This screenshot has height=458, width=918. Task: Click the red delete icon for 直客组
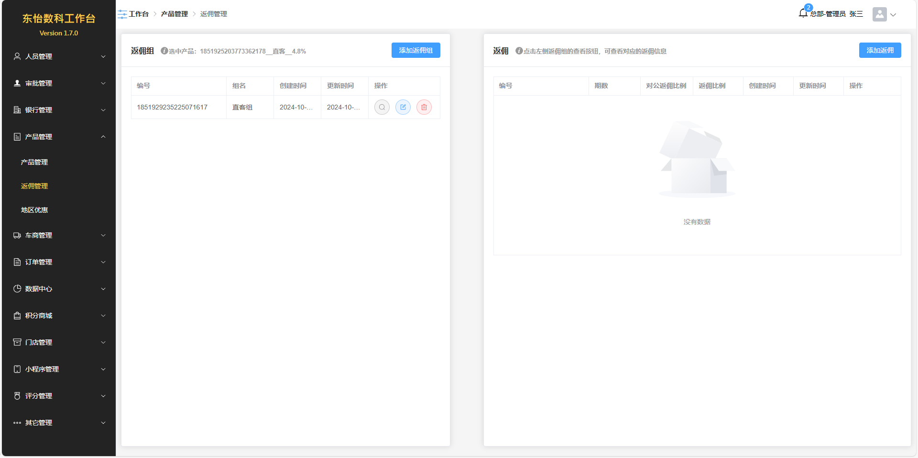click(424, 107)
